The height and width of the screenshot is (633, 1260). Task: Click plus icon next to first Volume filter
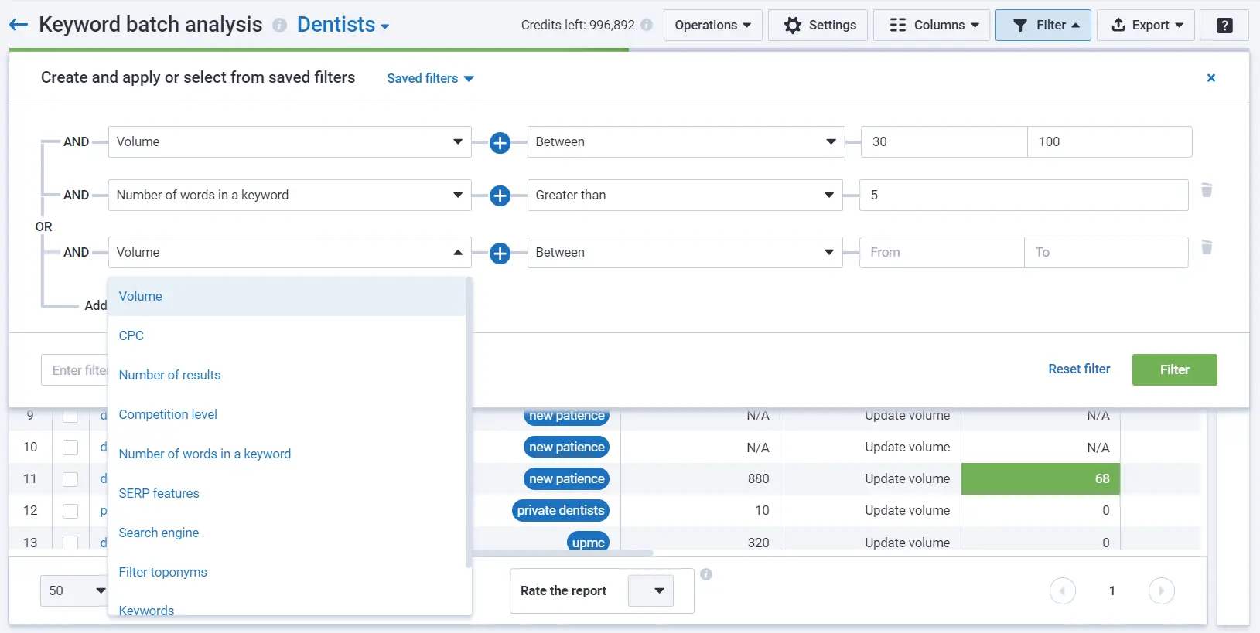pos(500,143)
